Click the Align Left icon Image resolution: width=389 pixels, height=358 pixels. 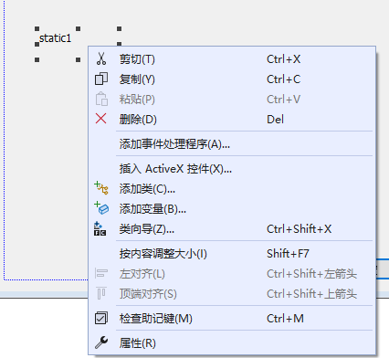[101, 273]
